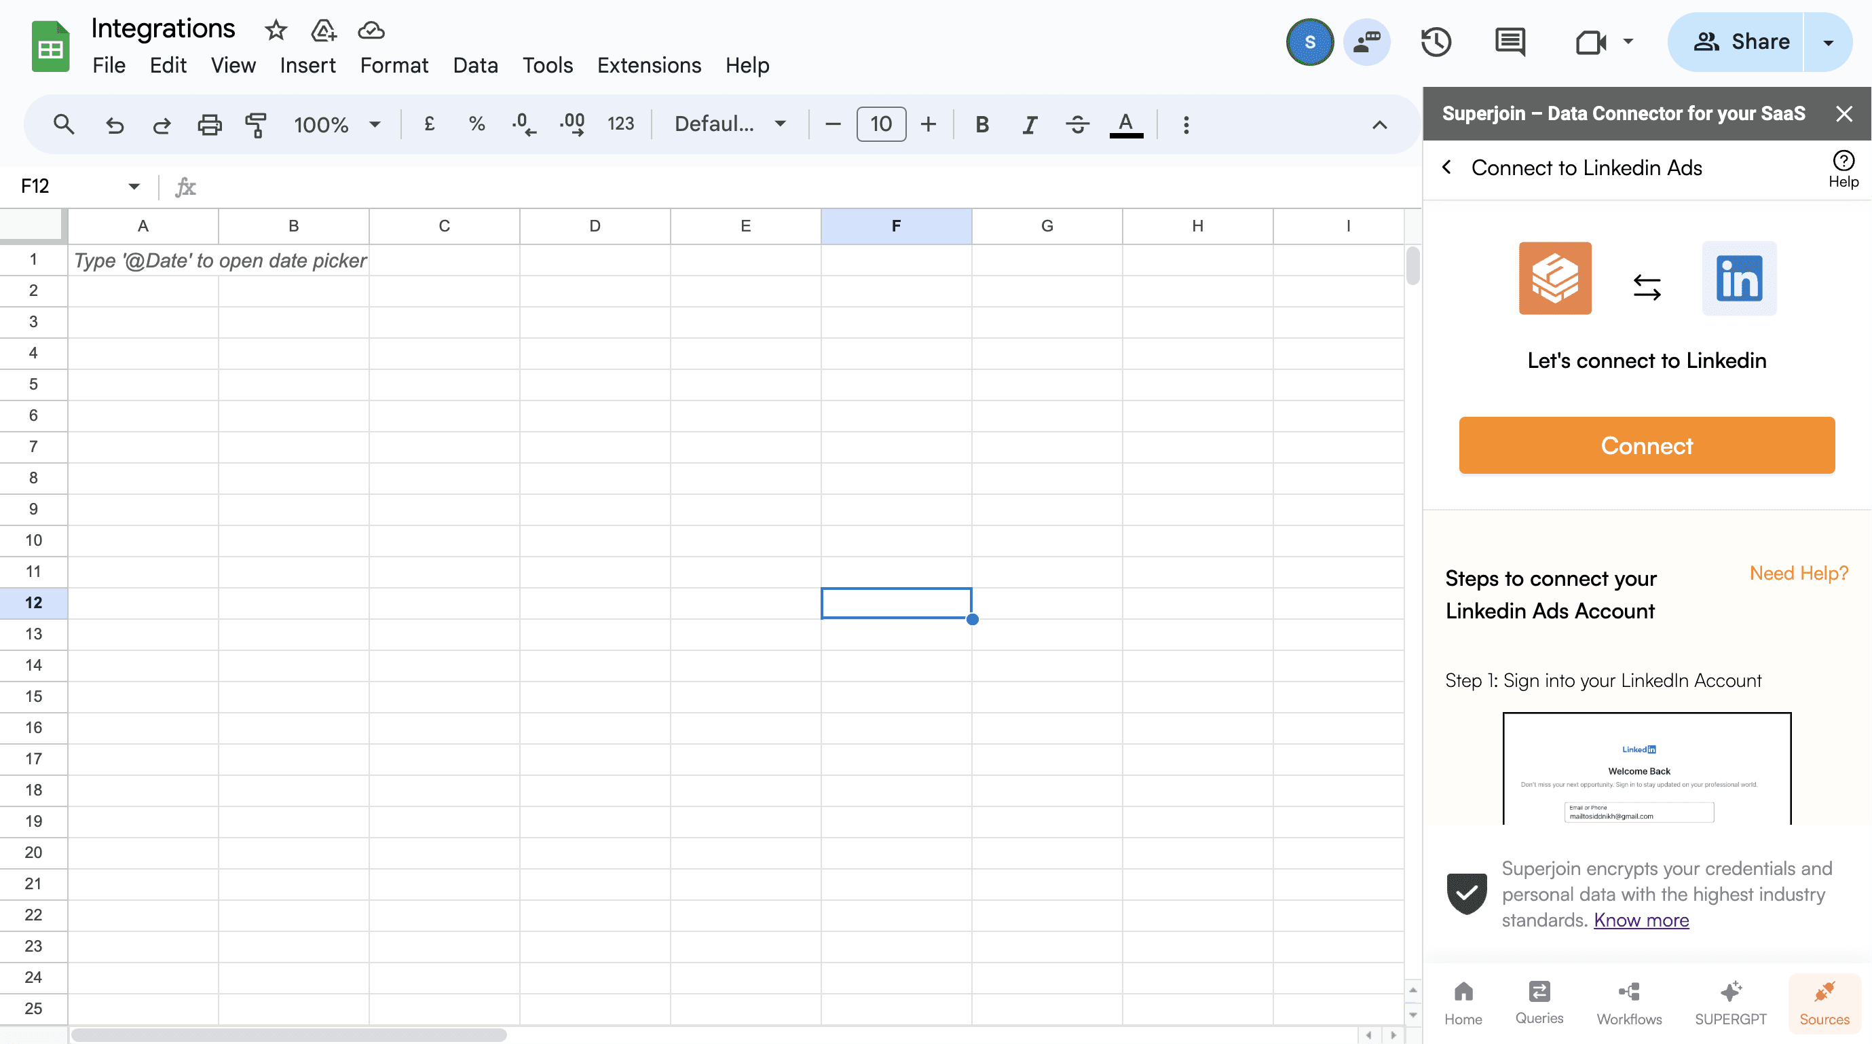Decrease decimal places
This screenshot has height=1044, width=1872.
(x=524, y=124)
